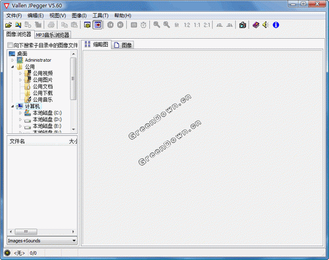
Task: Open the 编辑(E) menu
Action: pyautogui.click(x=36, y=16)
